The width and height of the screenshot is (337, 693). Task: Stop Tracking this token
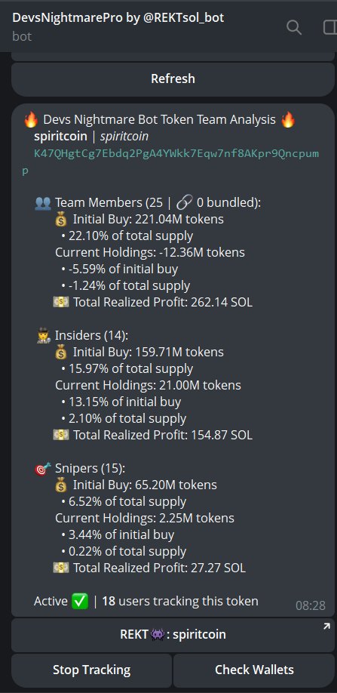pos(91,670)
